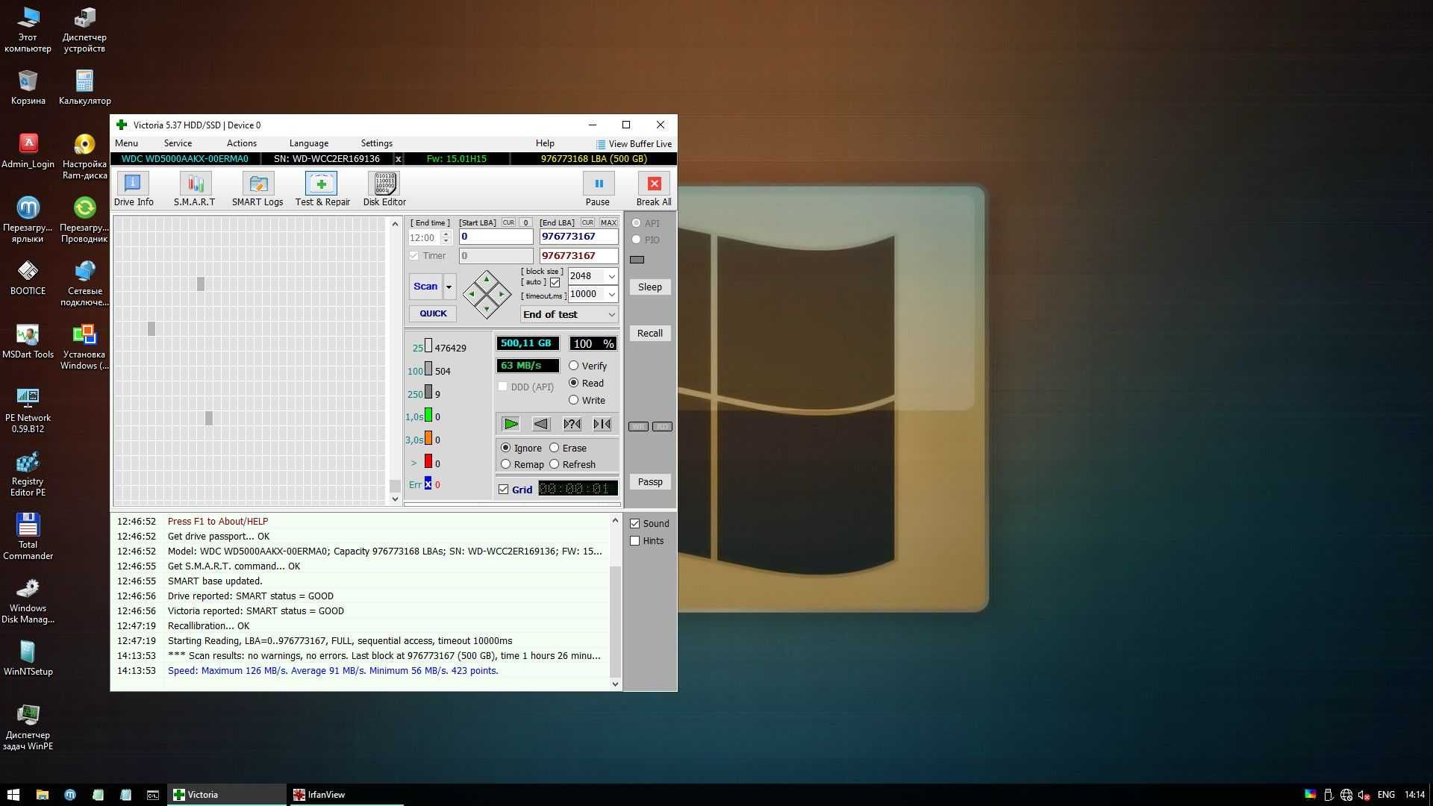Pause the current scan
This screenshot has height=806, width=1433.
[x=598, y=189]
